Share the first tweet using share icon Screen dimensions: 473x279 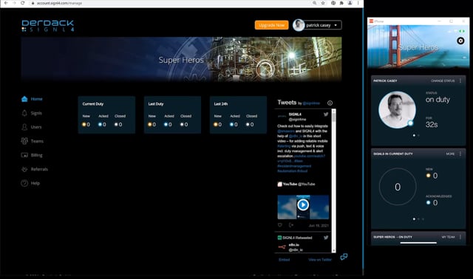click(290, 225)
